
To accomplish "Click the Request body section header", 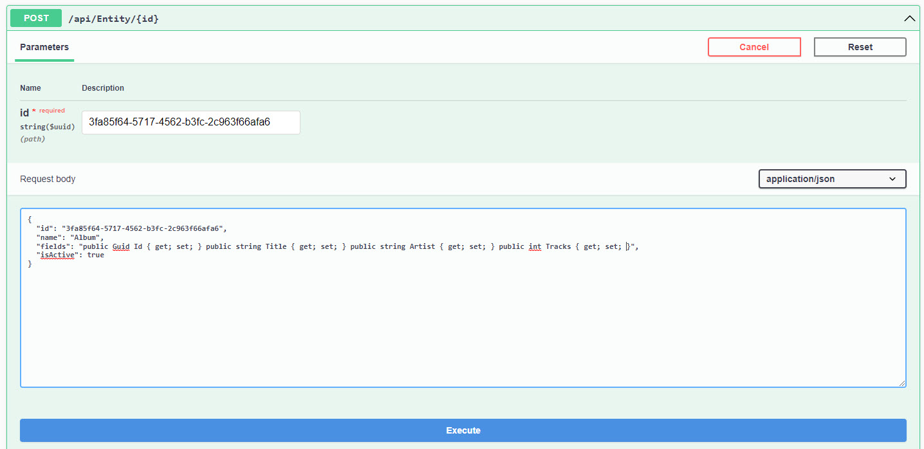I will (48, 179).
